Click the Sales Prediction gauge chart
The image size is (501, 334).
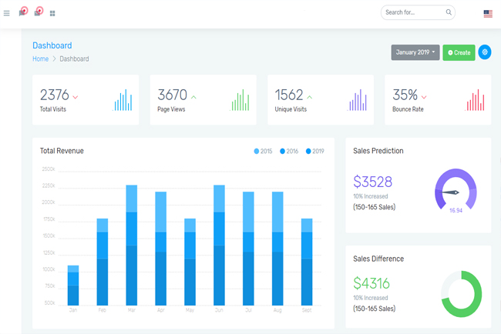[x=456, y=190]
